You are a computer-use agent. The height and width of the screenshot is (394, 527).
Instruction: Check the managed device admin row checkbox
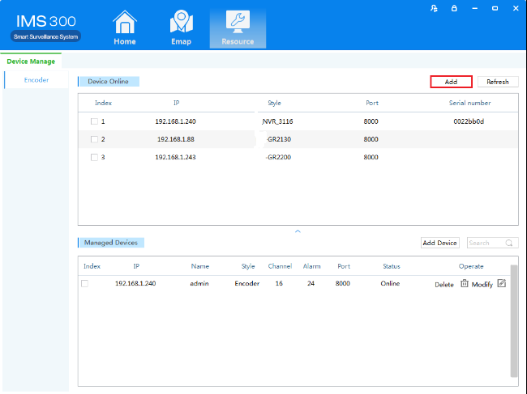pos(84,284)
